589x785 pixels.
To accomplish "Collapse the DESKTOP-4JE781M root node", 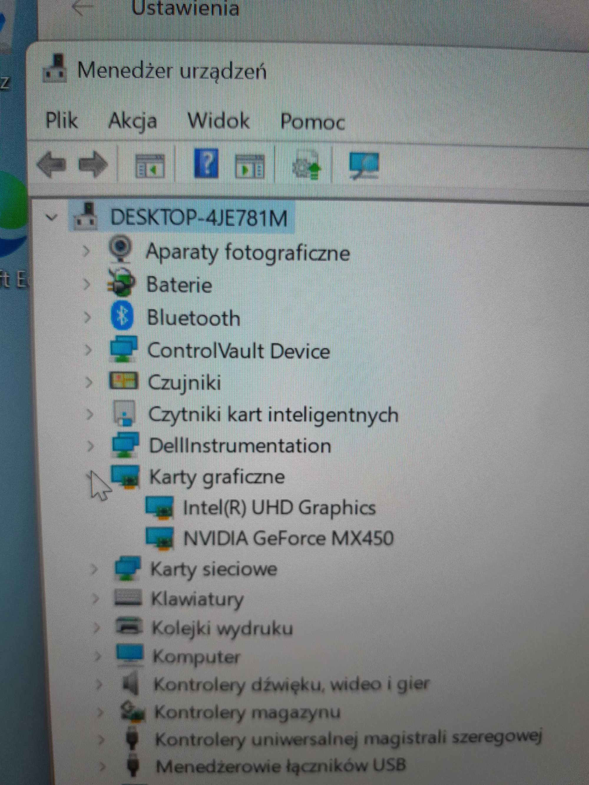I will 52,217.
